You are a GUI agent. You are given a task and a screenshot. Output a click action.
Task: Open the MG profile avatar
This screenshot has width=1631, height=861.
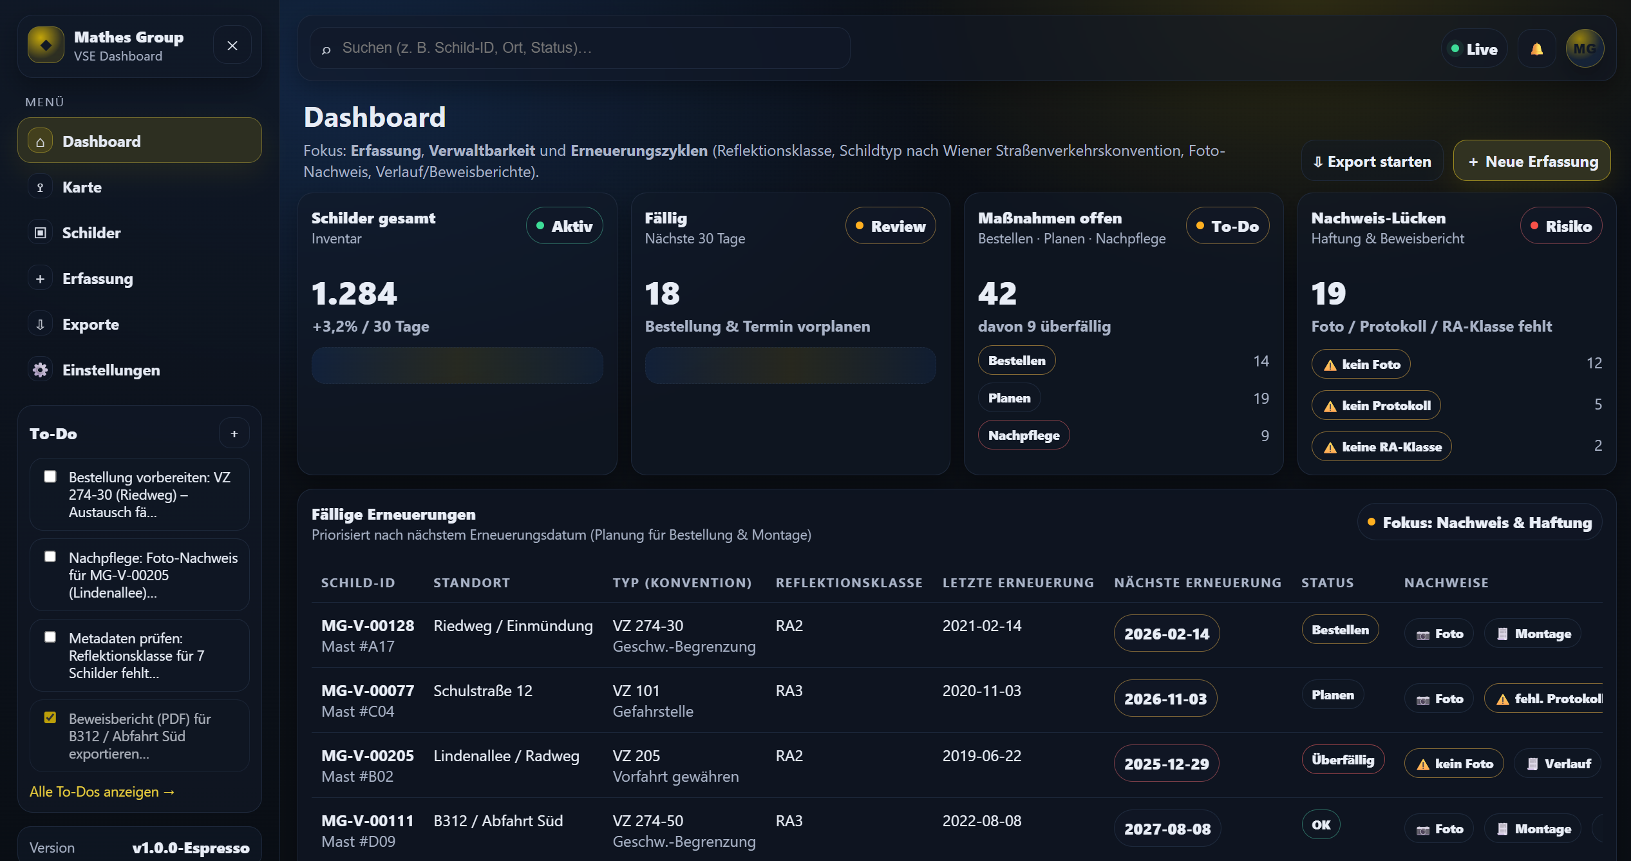click(1585, 48)
